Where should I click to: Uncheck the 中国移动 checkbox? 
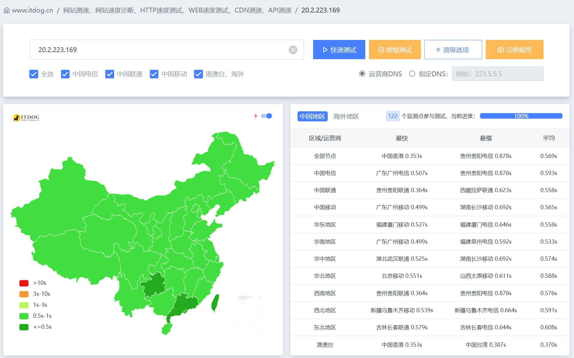coord(154,74)
